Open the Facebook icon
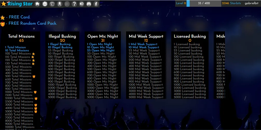The height and width of the screenshot is (130, 261). pyautogui.click(x=96, y=4)
